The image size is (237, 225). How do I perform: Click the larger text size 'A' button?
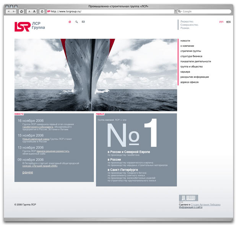pyautogui.click(x=34, y=11)
